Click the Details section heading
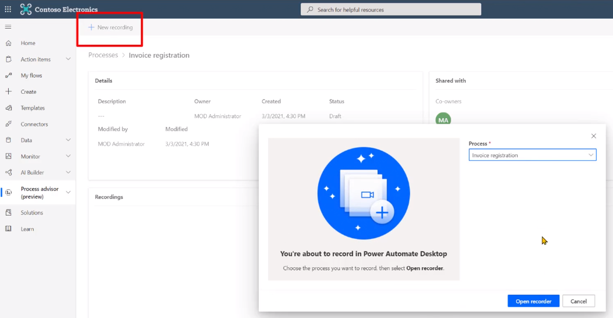Image resolution: width=613 pixels, height=318 pixels. click(x=104, y=80)
